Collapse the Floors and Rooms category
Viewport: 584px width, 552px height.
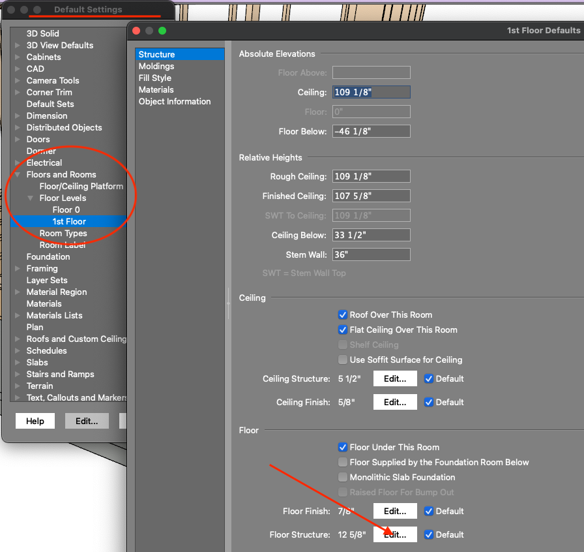click(x=18, y=175)
